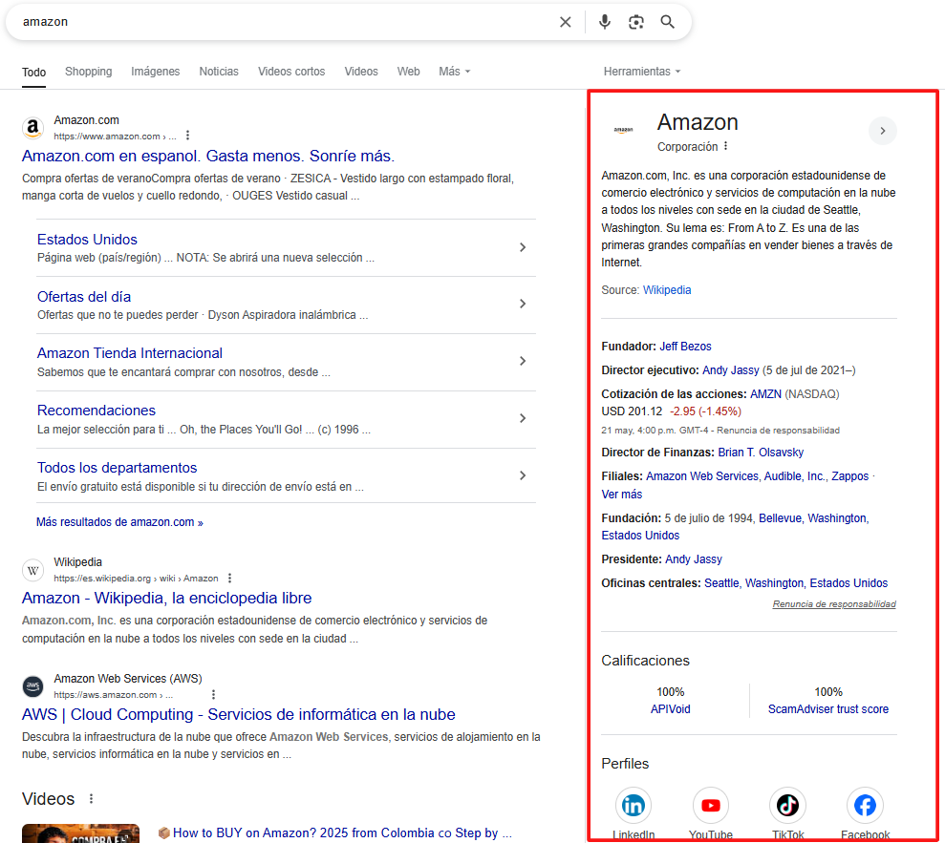Viewport: 945px width, 843px height.
Task: Open image search with the camera lens icon
Action: tap(636, 22)
